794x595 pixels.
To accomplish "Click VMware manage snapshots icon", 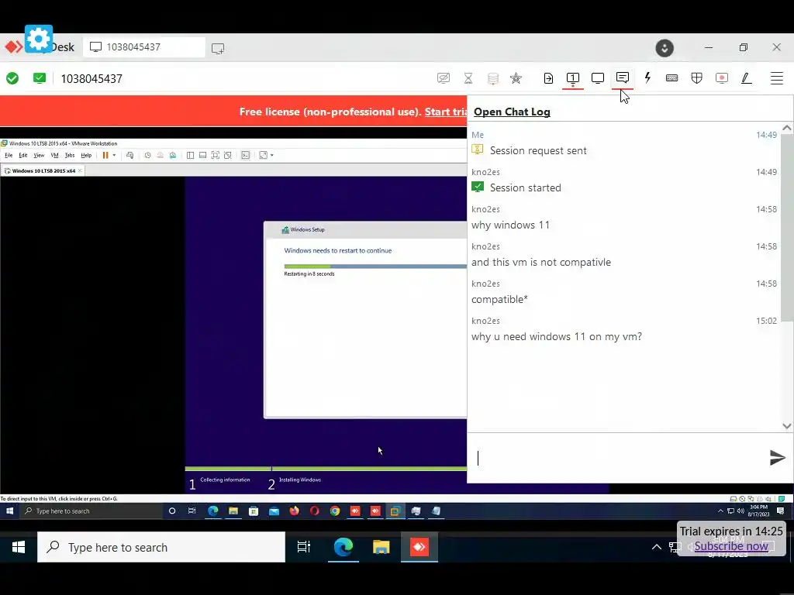I will point(173,155).
